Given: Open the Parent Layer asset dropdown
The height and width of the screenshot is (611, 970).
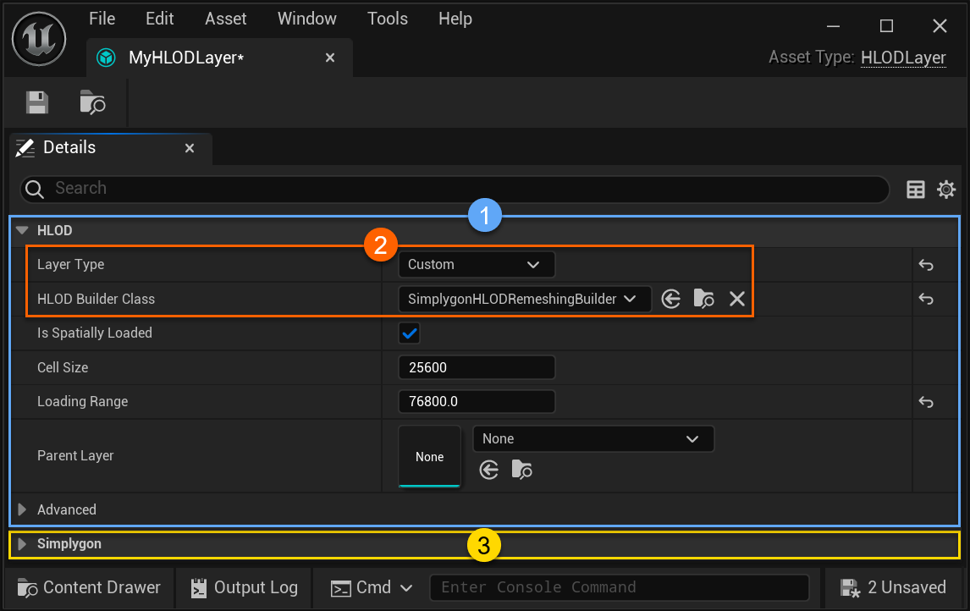Looking at the screenshot, I should pos(592,439).
